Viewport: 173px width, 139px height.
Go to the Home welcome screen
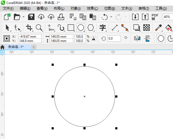coord(2,47)
